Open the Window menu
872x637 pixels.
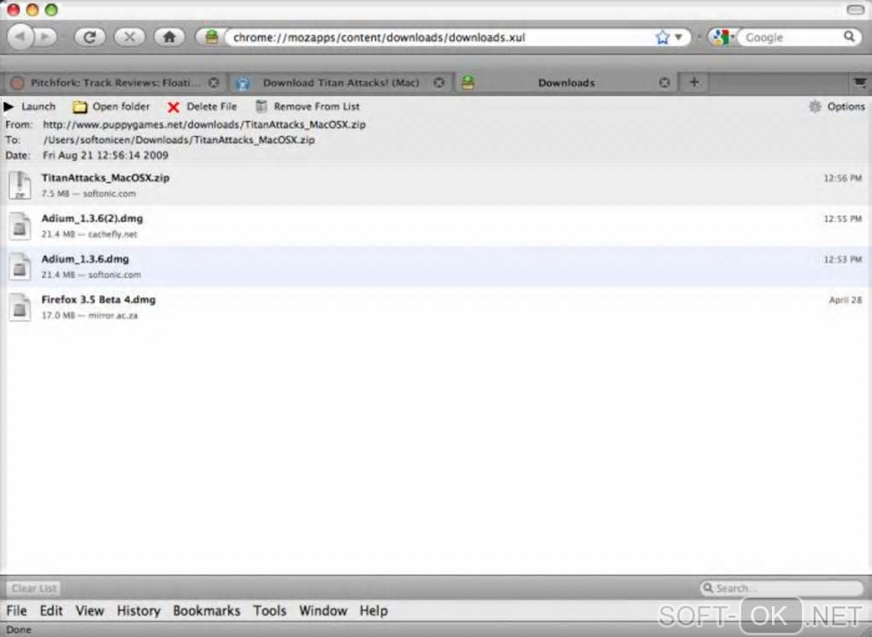323,610
